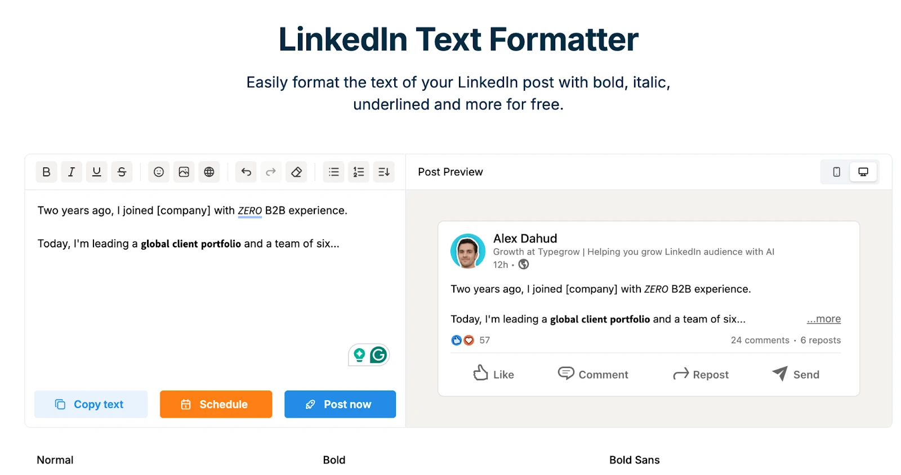
Task: Insert a numbered list
Action: click(359, 172)
